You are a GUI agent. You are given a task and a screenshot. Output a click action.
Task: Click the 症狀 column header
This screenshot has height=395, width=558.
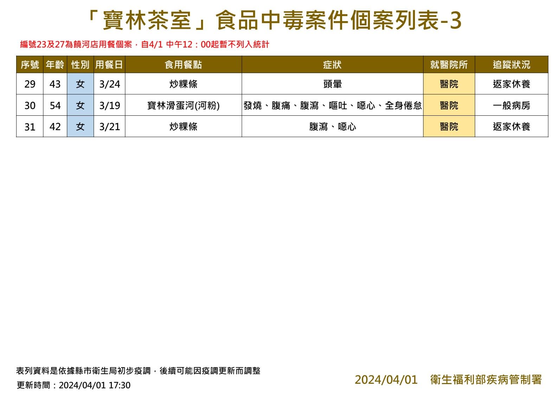tap(332, 64)
